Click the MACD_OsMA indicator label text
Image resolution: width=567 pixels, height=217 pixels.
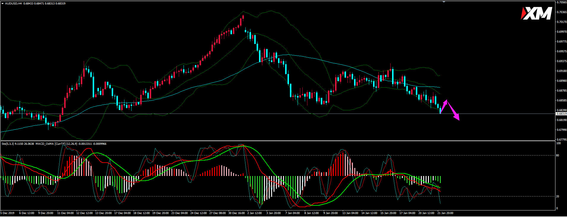pyautogui.click(x=45, y=144)
